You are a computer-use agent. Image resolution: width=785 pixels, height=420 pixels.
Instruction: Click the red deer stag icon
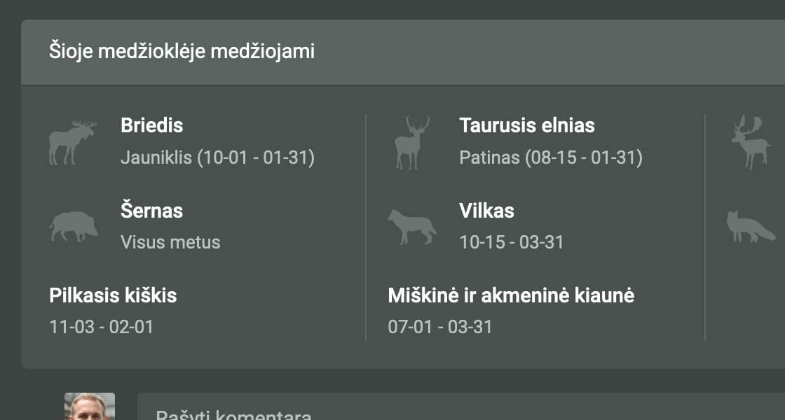tap(411, 142)
